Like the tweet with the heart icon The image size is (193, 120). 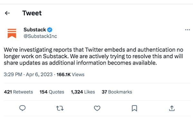97,108
